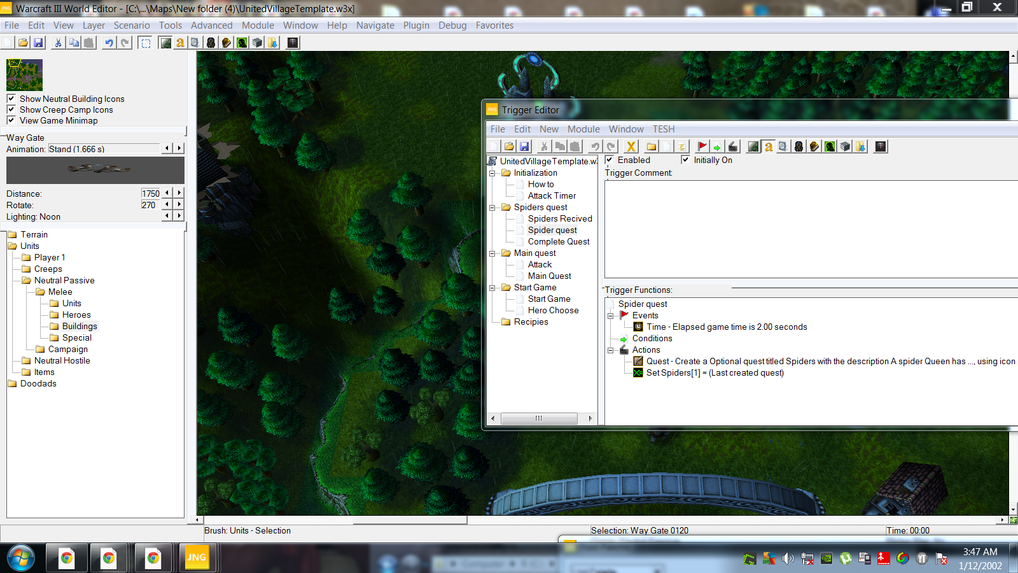Open the Sound Editor from the Trigger Editor toolbar
The height and width of the screenshot is (573, 1018).
click(x=783, y=146)
